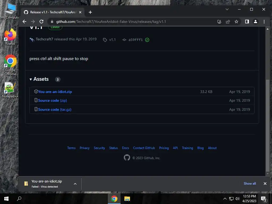The height and width of the screenshot is (204, 272).
Task: Open the Docs footer link
Action: point(125,148)
